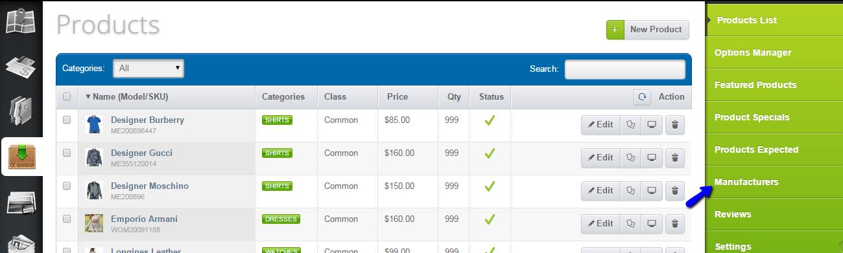The image size is (843, 253).
Task: Tick the select-all checkbox in header
Action: point(67,97)
